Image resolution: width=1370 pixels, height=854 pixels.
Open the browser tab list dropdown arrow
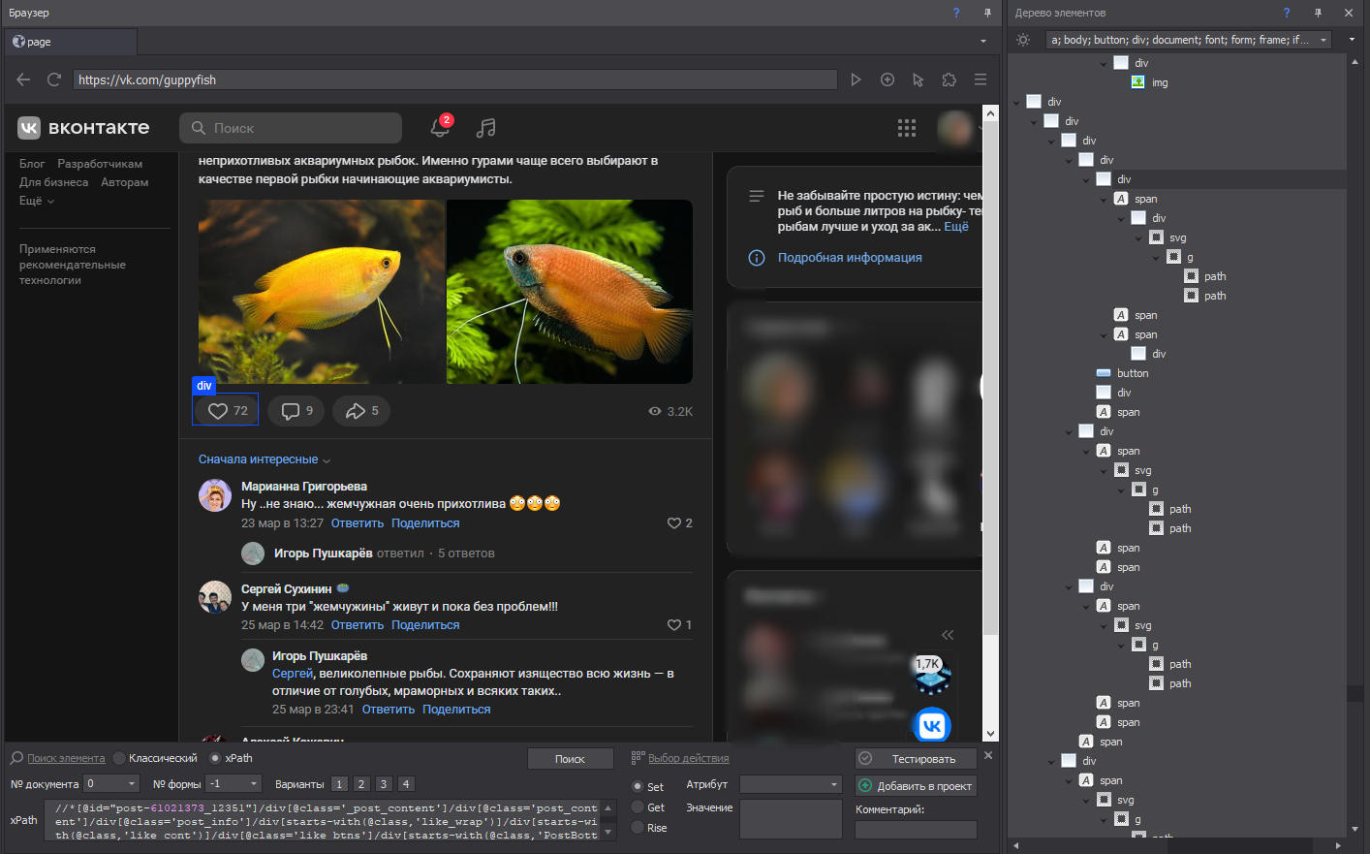pyautogui.click(x=983, y=42)
